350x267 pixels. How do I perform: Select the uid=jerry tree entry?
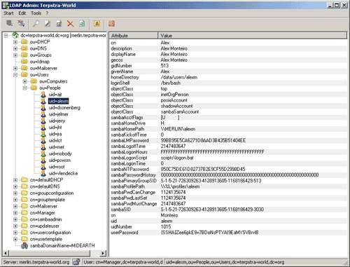pyautogui.click(x=57, y=121)
